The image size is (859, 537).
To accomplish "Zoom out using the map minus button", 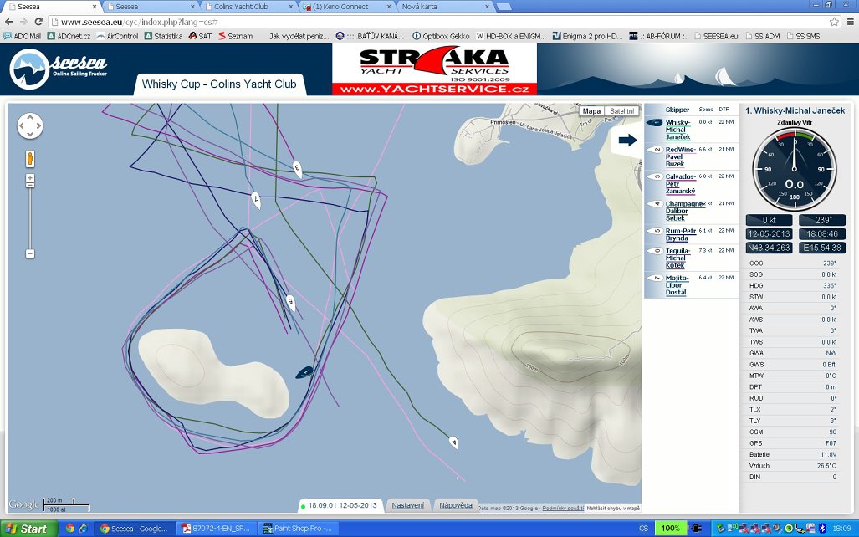I will (30, 253).
